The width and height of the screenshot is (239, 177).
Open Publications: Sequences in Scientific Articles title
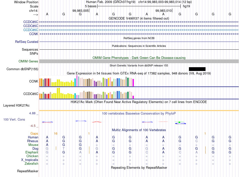(x=139, y=46)
